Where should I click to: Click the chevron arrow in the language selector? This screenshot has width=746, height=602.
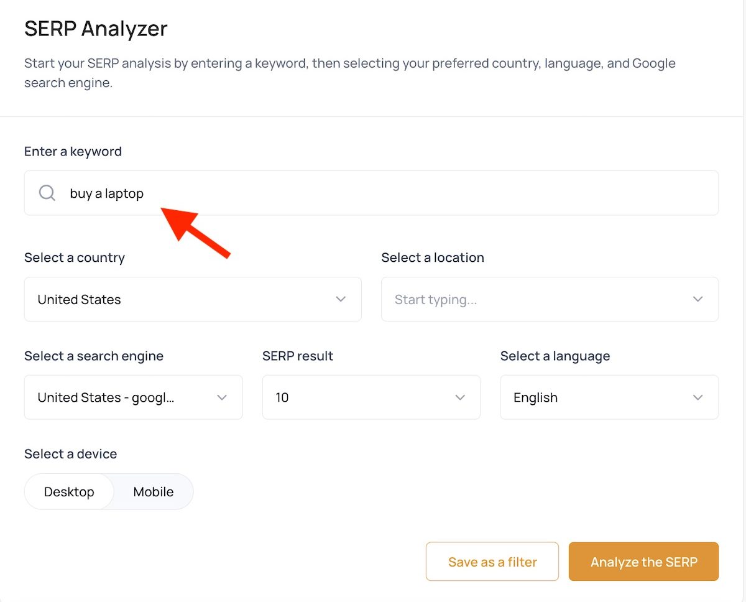[698, 397]
